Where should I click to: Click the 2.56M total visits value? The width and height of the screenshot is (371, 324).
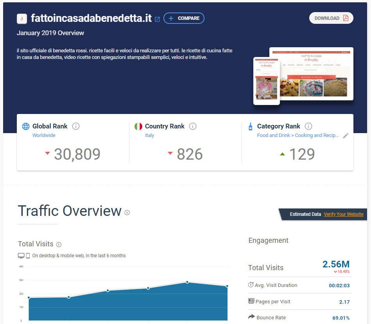[336, 264]
